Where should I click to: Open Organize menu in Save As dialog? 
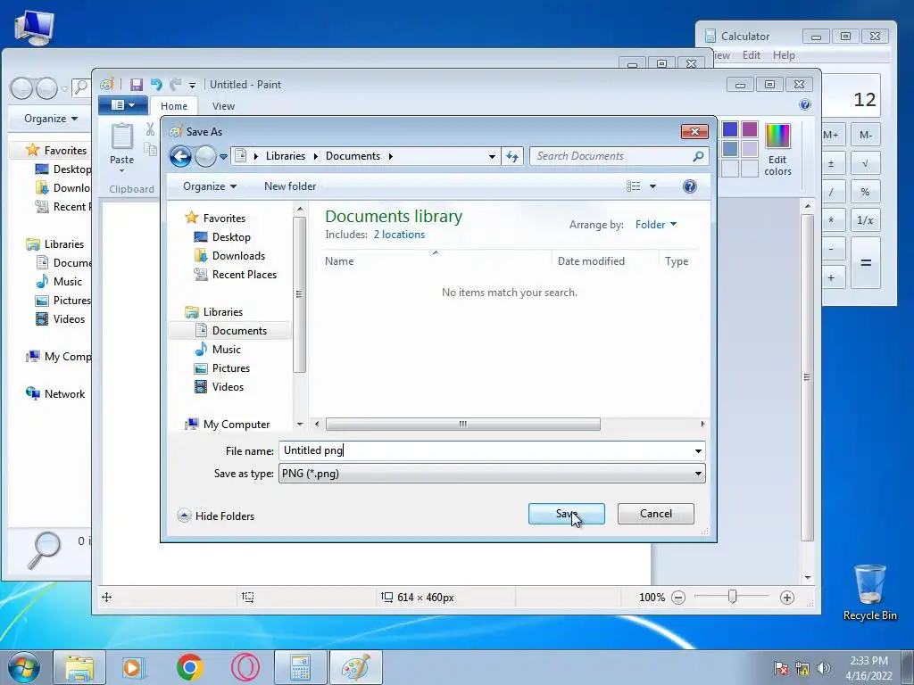[x=209, y=186]
